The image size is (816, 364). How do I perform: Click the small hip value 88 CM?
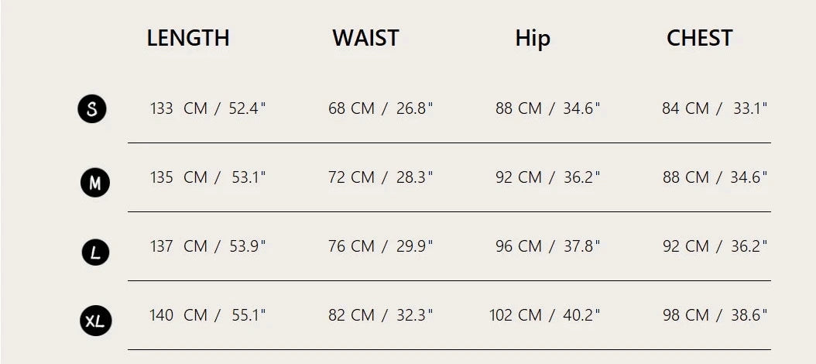[x=519, y=108]
